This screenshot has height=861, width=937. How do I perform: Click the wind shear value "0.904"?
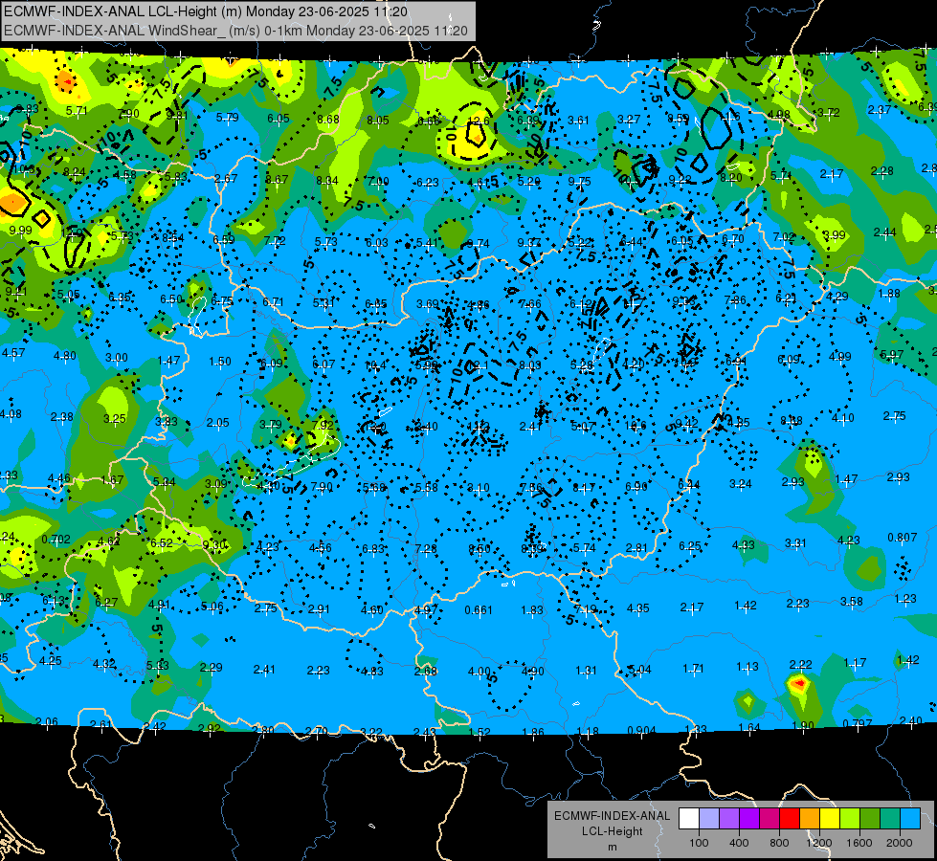[642, 730]
